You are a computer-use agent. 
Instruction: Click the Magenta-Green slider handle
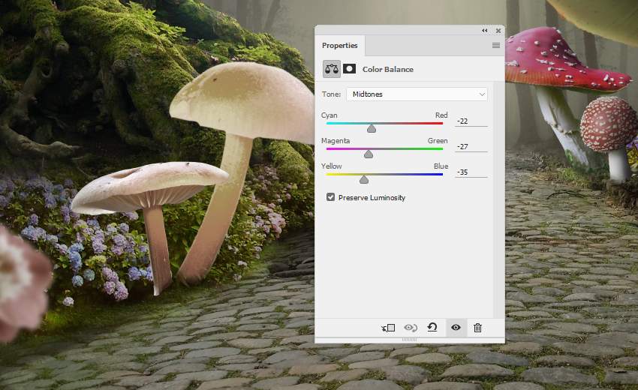[x=369, y=154]
